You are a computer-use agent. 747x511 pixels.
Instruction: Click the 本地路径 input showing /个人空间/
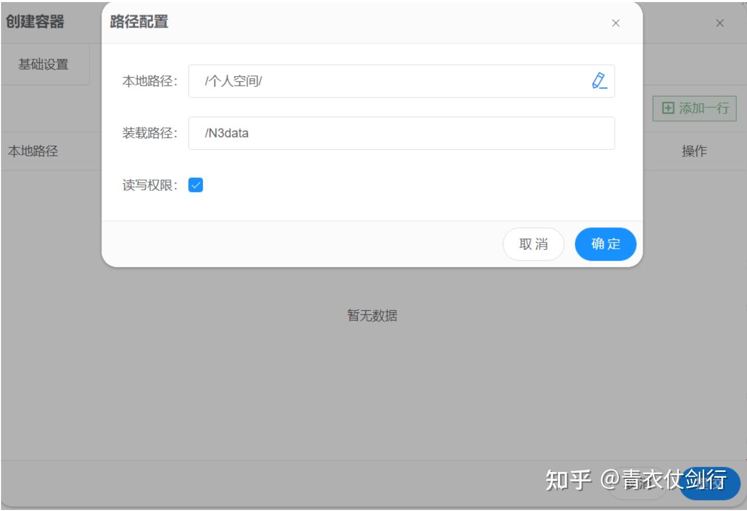click(401, 81)
